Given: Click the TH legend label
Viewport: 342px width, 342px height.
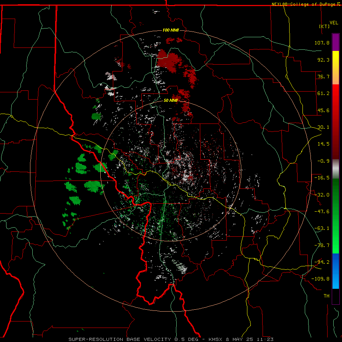Looking at the screenshot, I should tap(326, 296).
